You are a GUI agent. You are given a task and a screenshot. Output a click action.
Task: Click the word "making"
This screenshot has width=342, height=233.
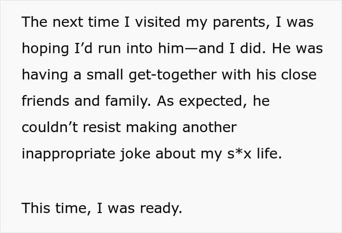tap(151, 128)
